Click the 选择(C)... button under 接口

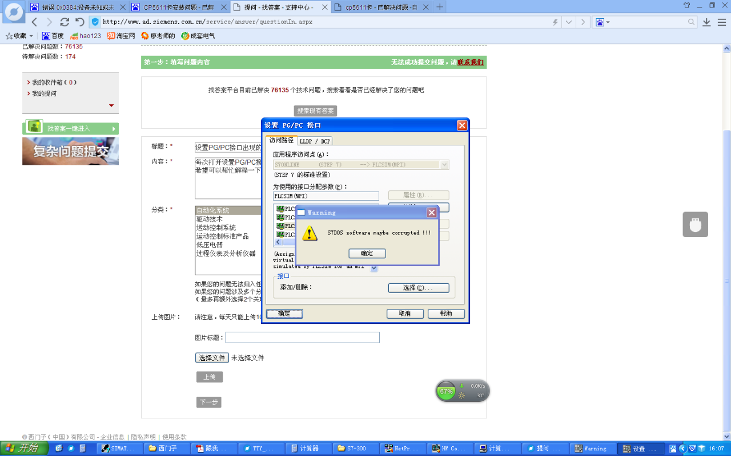pyautogui.click(x=419, y=288)
